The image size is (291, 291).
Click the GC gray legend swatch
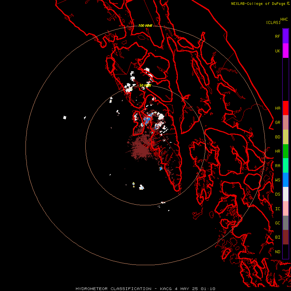click(286, 223)
